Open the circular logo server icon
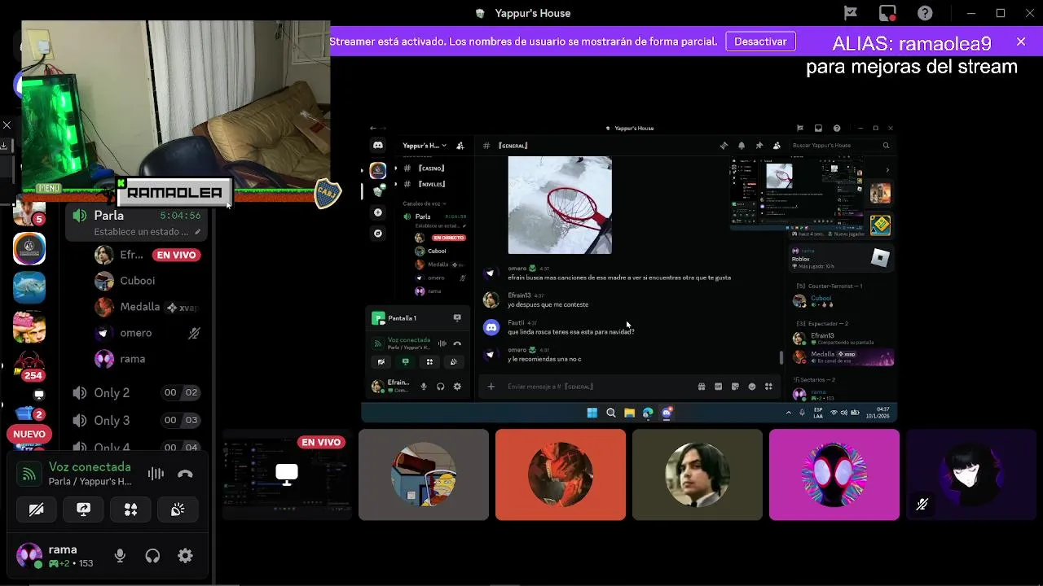Image resolution: width=1043 pixels, height=586 pixels. [29, 248]
